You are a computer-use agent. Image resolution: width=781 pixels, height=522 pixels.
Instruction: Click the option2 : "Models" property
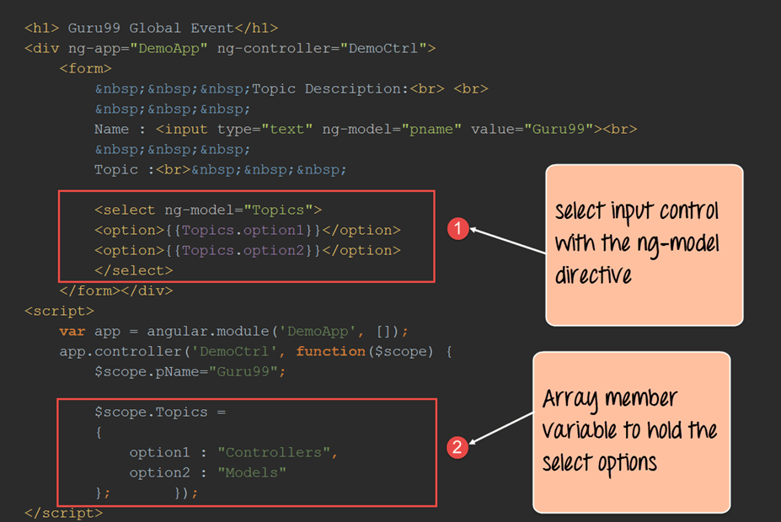click(207, 472)
